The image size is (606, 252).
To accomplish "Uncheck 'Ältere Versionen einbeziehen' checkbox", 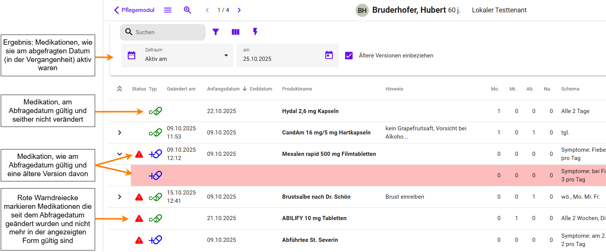I will (349, 56).
